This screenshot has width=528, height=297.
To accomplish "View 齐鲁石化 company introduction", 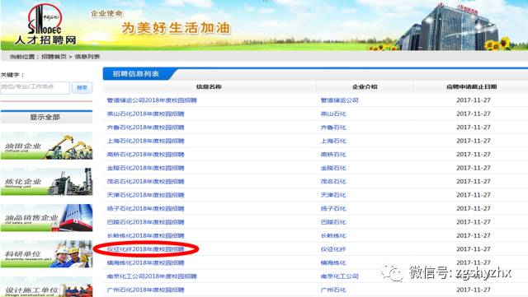I will (x=333, y=128).
